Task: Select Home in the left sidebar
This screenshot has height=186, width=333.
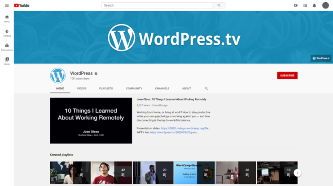Action: [x=7, y=19]
